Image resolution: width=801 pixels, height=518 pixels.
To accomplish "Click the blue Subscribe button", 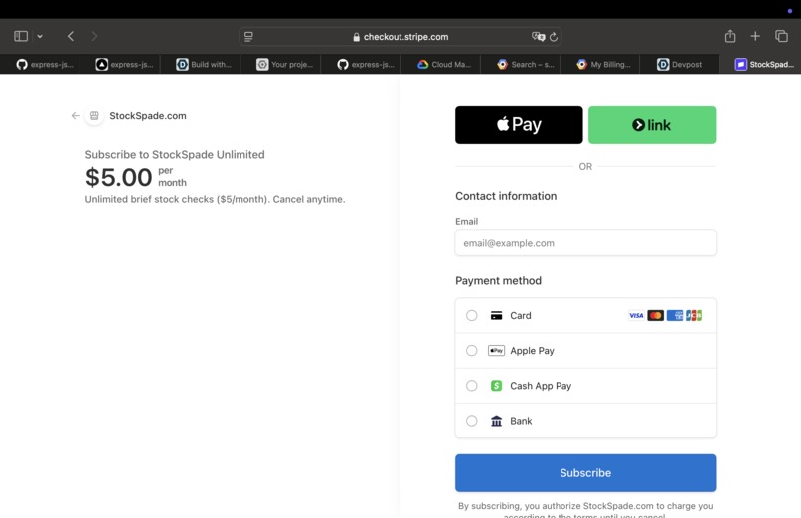I will tap(585, 473).
